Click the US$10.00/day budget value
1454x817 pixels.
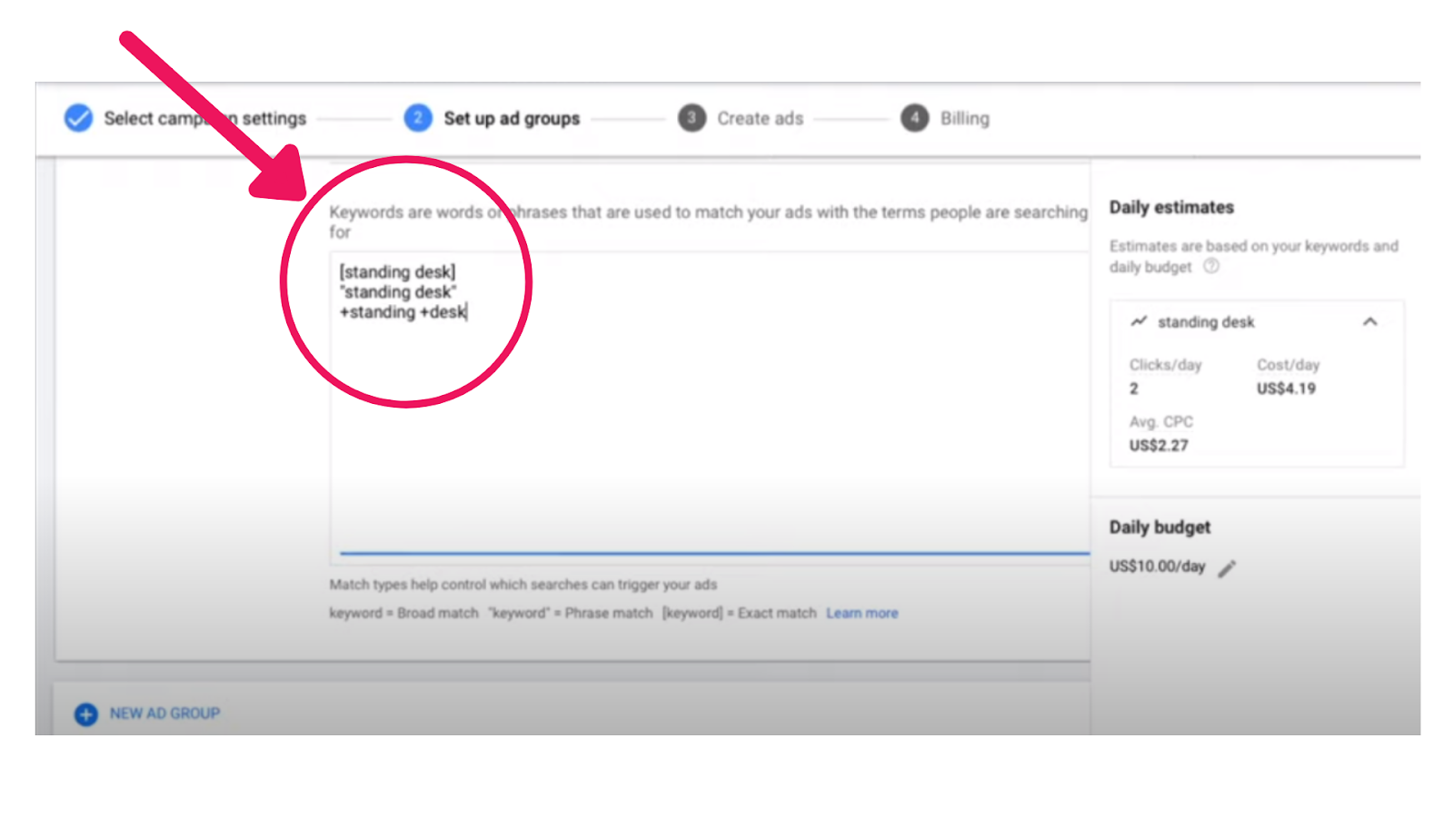point(1157,566)
